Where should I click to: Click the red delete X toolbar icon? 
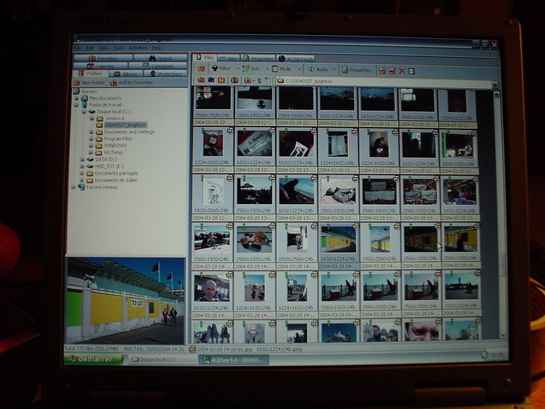pos(402,71)
